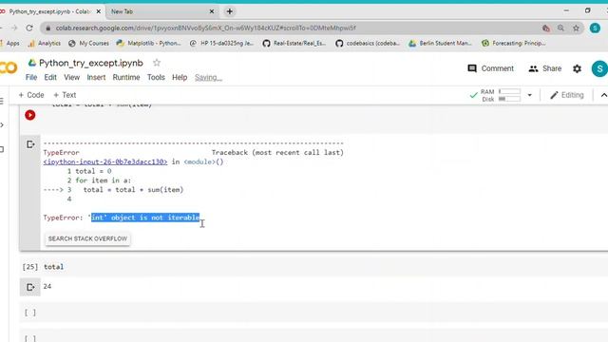Open the Comment panel
Viewport: 608px width, 342px height.
490,68
